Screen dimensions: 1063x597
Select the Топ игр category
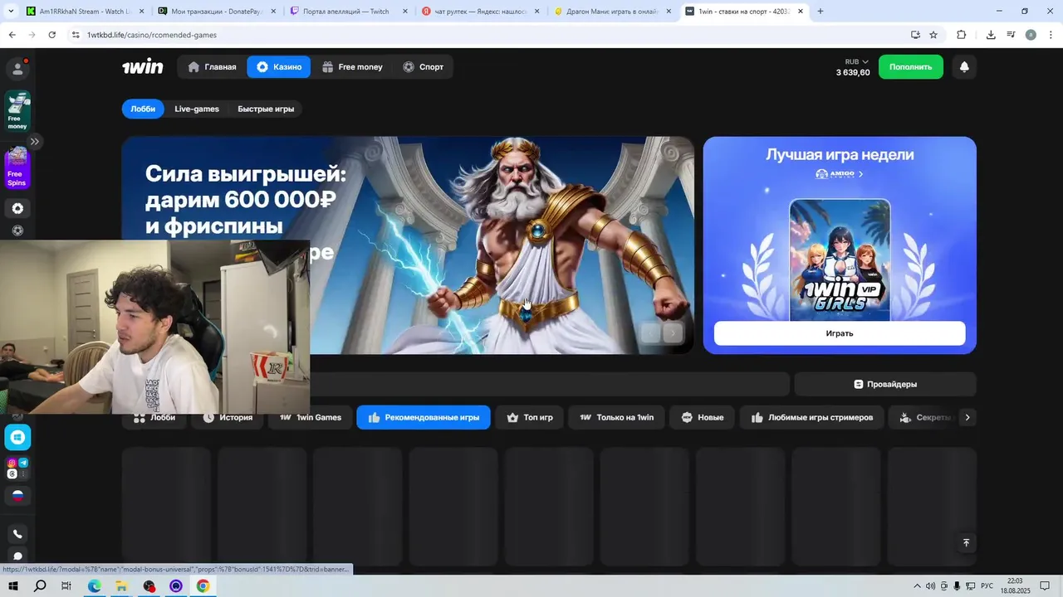point(530,417)
